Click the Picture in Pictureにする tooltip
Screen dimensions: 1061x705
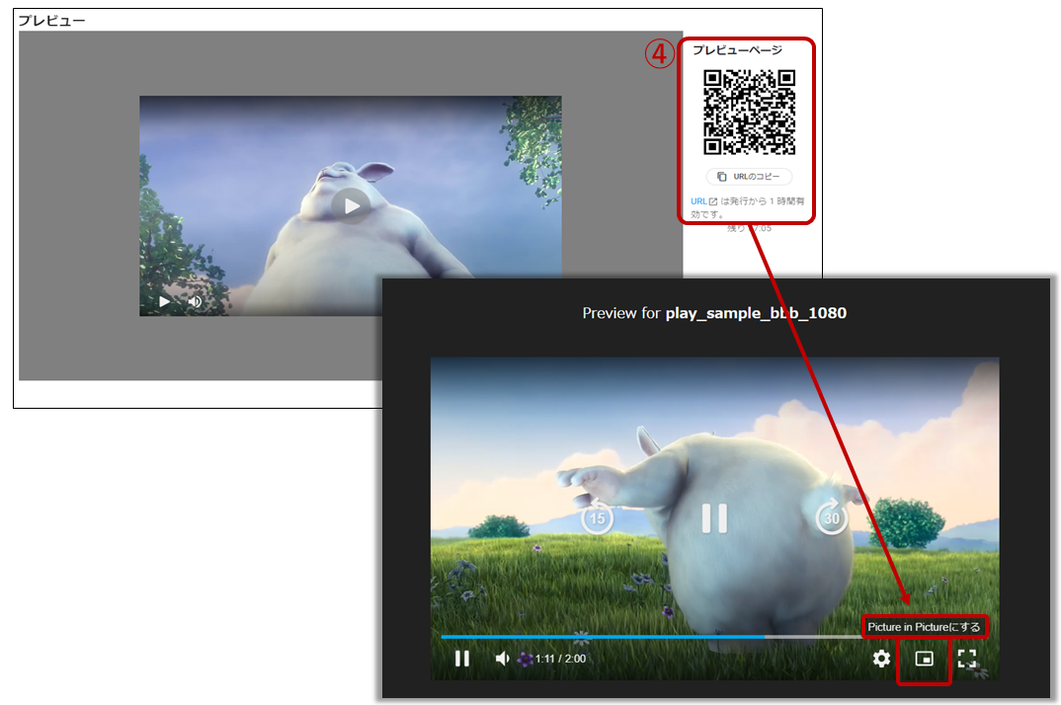924,627
